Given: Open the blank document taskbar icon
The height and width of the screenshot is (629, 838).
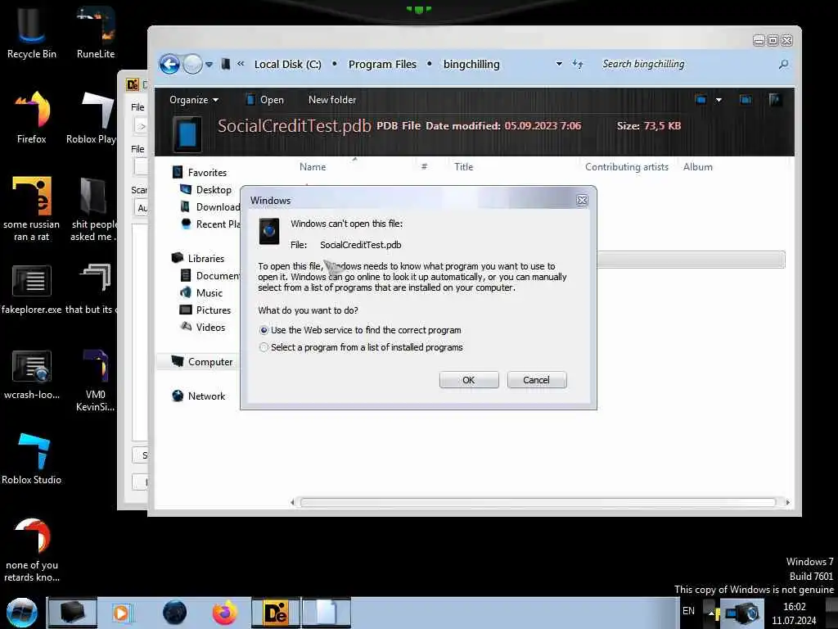Looking at the screenshot, I should (326, 613).
